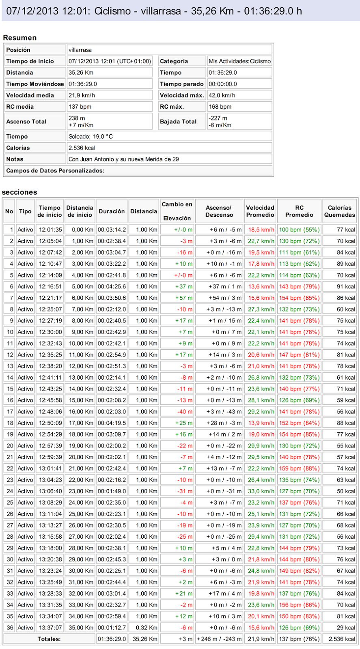Click section 18 speed '13,9 km/h'
The height and width of the screenshot is (649, 360).
261,423
